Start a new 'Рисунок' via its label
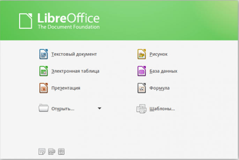239x160 pixels. pos(159,54)
